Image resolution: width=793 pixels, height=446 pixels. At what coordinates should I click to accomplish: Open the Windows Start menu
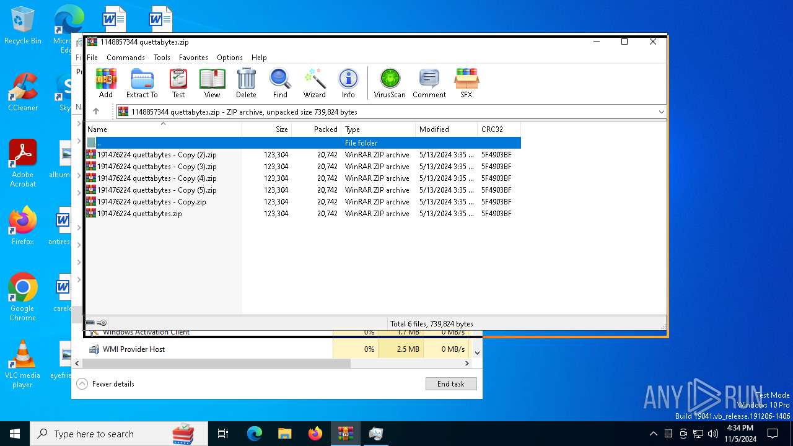(x=15, y=434)
